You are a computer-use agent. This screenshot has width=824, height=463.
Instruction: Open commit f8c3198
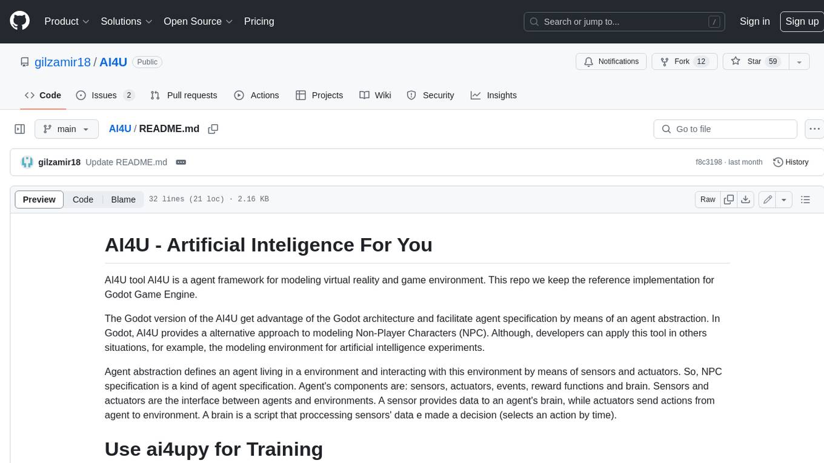pyautogui.click(x=709, y=162)
